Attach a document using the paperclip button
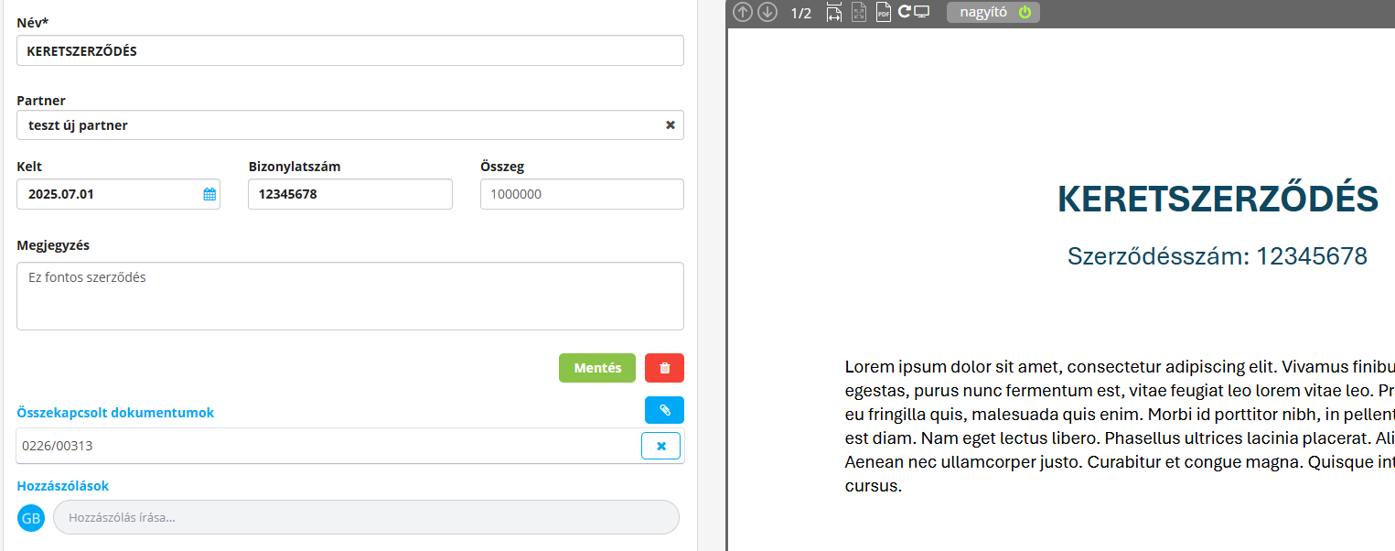Viewport: 1395px width, 551px height. 664,410
